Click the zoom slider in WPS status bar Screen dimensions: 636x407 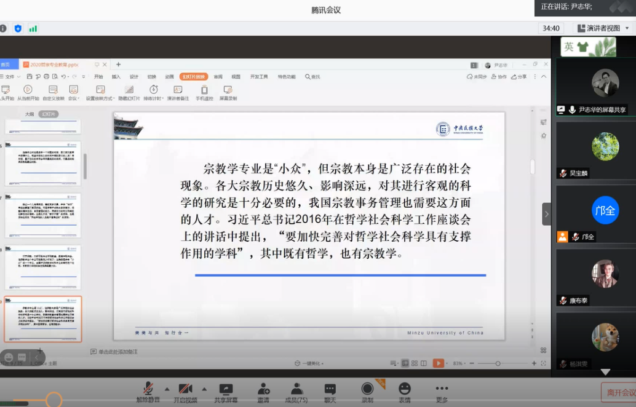coord(498,363)
